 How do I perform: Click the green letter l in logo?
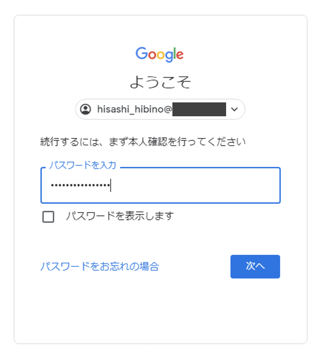[x=174, y=53]
